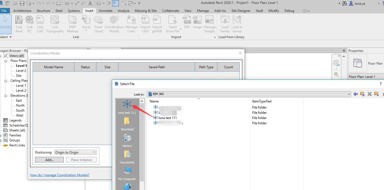Click the PDF import tool
384x190 pixels.
[187, 22]
